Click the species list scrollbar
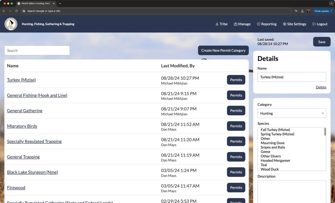 pos(325,132)
